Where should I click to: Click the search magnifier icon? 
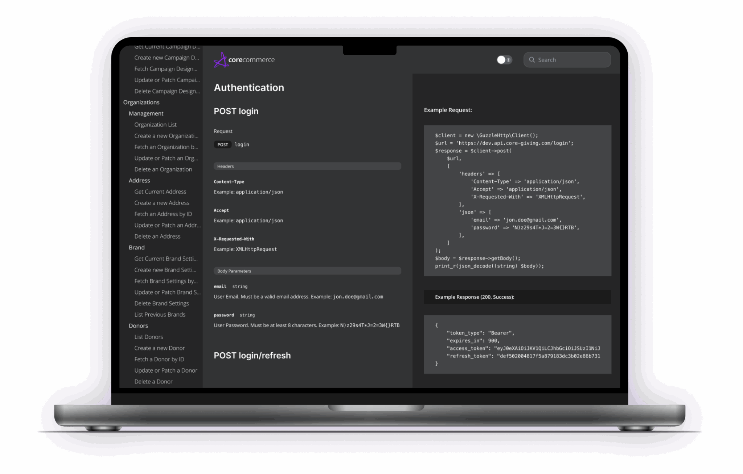(x=532, y=60)
